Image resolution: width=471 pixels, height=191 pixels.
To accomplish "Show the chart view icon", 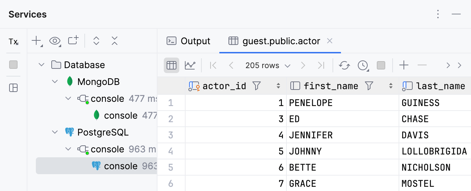I will (x=190, y=65).
